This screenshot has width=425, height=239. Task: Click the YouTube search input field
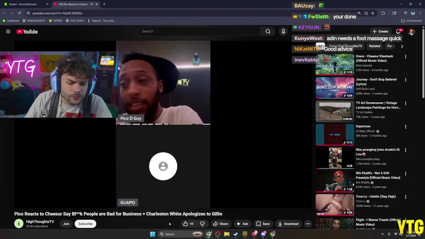(200, 31)
